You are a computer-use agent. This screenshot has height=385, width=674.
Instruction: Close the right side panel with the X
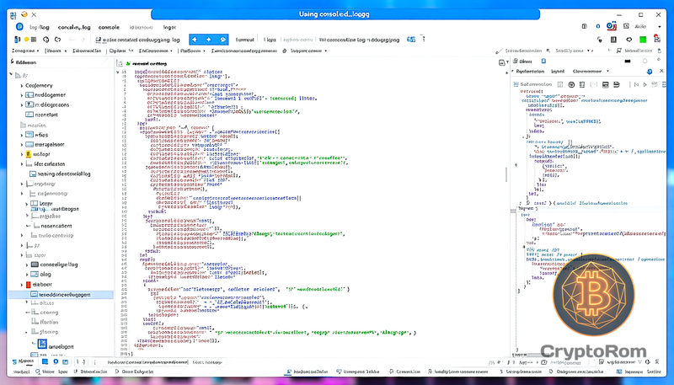[x=661, y=71]
